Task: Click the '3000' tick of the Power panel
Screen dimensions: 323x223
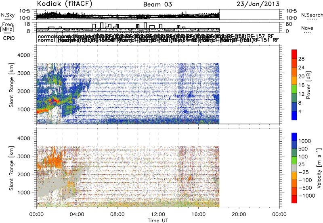Action: (24, 73)
